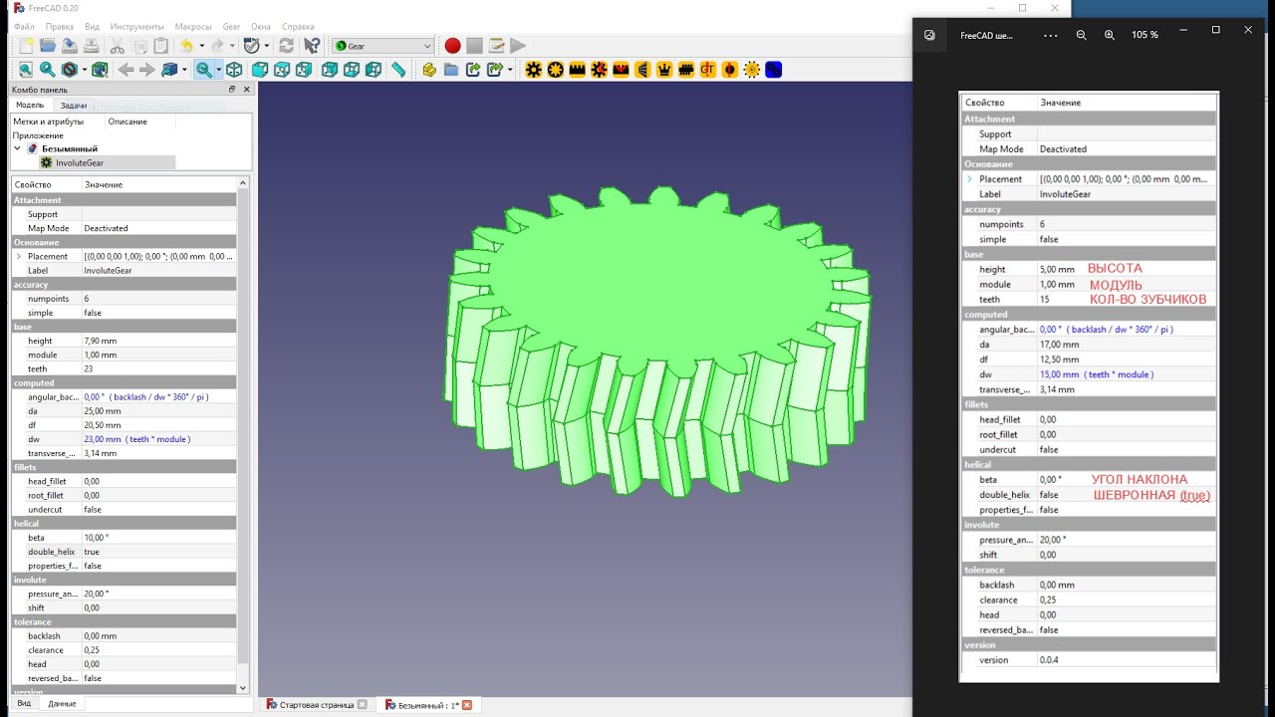Image resolution: width=1275 pixels, height=717 pixels.
Task: Open the Файл menu
Action: [25, 26]
